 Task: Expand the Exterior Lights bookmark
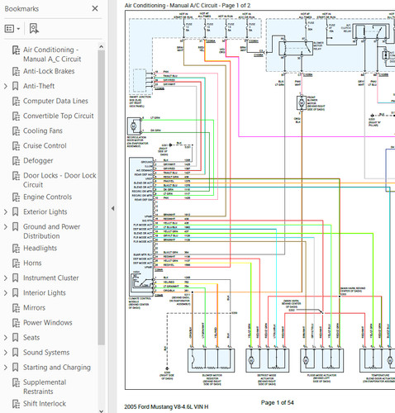click(6, 212)
